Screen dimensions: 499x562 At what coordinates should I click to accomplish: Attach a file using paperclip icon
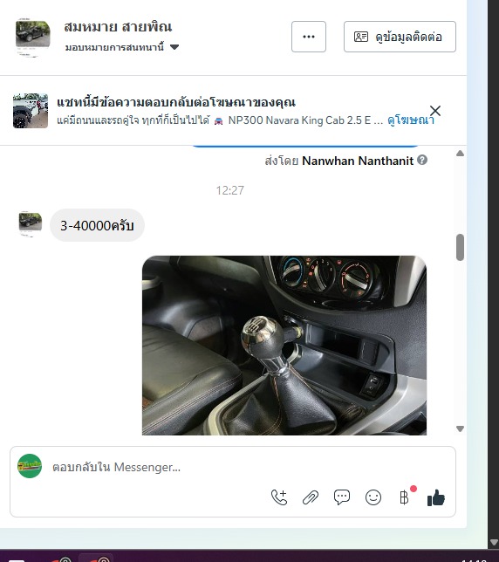click(x=311, y=497)
